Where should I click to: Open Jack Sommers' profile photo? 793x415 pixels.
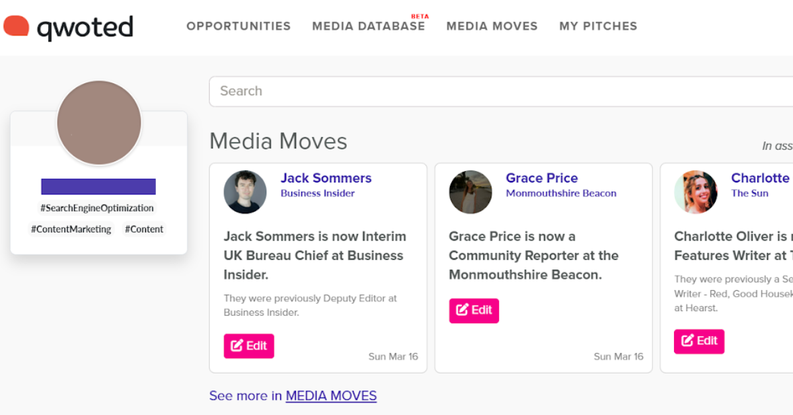click(x=245, y=192)
